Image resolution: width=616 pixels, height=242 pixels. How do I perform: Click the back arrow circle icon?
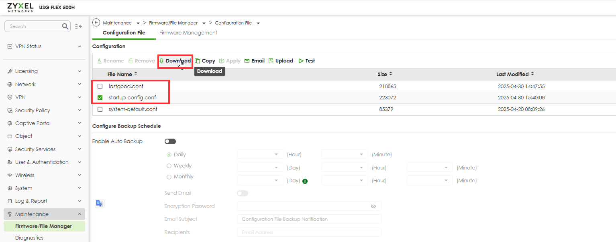(x=96, y=23)
